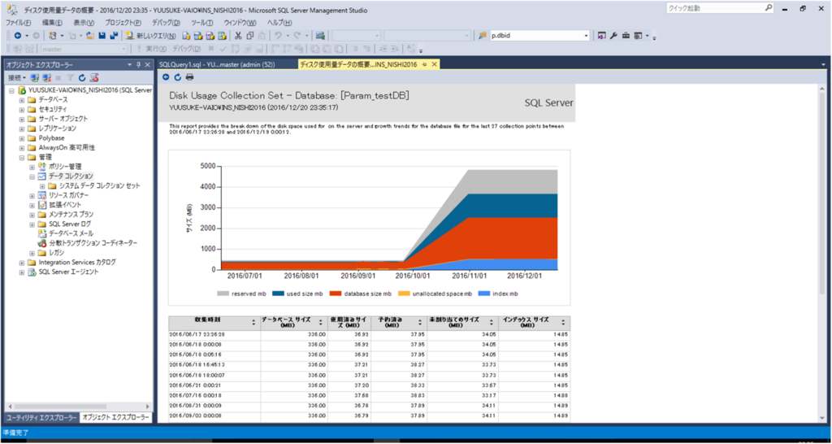Select the 分散トランザクション コーディネーター item

[93, 243]
